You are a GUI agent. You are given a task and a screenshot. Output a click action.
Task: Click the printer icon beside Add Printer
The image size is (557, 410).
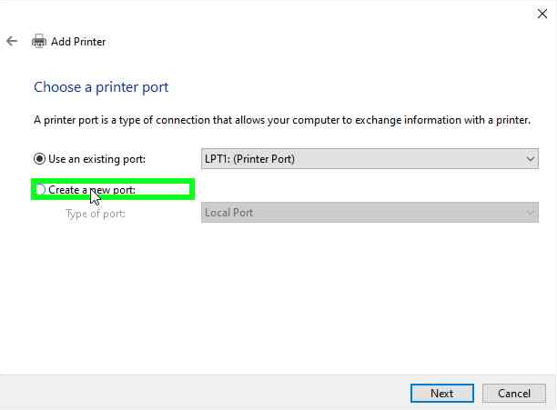point(39,41)
